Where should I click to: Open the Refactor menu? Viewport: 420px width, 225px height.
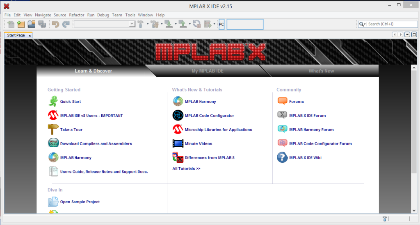(x=77, y=15)
